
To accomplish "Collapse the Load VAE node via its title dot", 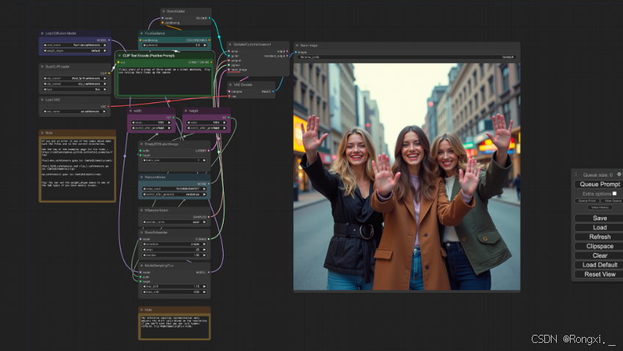I will [42, 100].
